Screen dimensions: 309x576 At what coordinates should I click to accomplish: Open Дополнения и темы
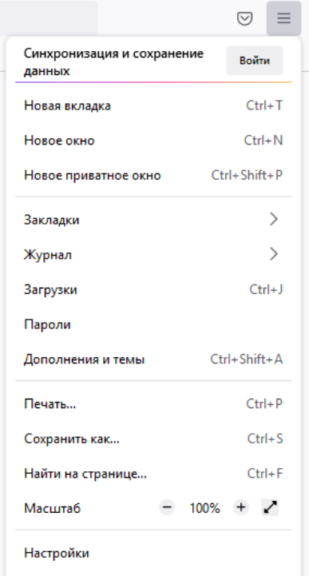[x=153, y=360]
